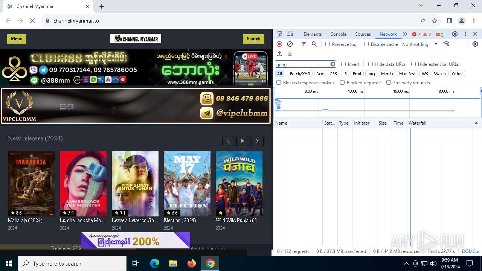
Task: Share this page icon in address bar
Action: tap(423, 21)
